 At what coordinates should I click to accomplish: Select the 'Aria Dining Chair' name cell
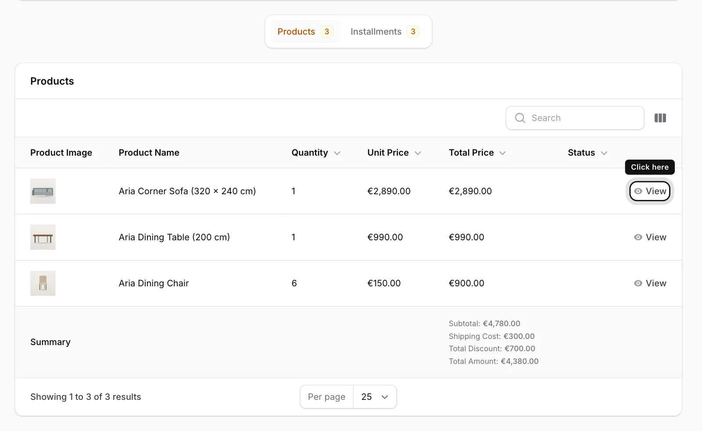[x=154, y=283]
